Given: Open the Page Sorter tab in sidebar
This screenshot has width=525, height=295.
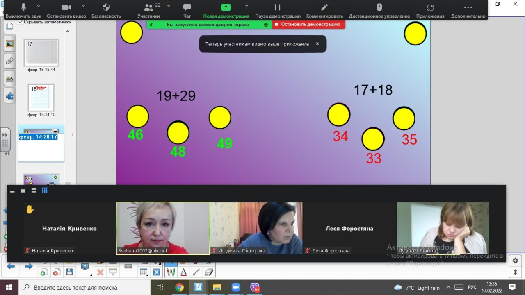Looking at the screenshot, I should coord(9,26).
